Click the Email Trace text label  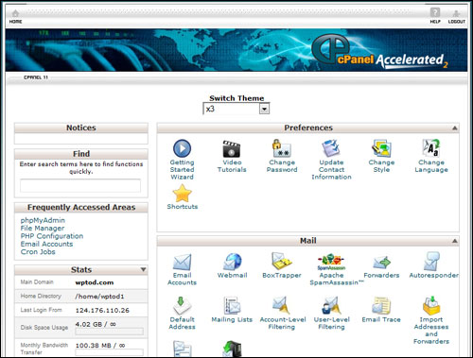point(381,319)
